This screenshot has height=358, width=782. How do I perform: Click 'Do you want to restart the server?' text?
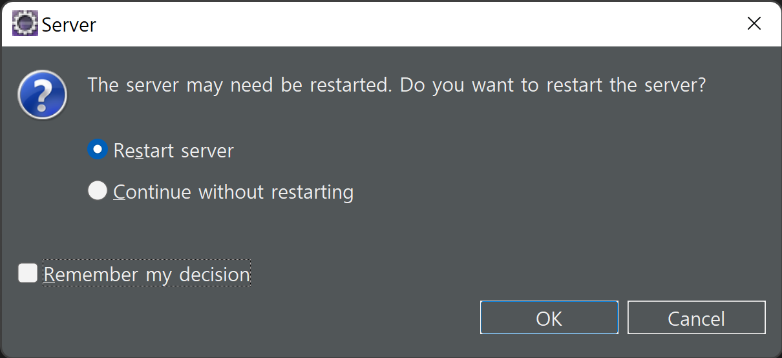(553, 85)
